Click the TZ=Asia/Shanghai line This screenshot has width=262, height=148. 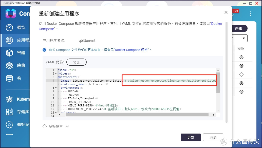coord(81,98)
